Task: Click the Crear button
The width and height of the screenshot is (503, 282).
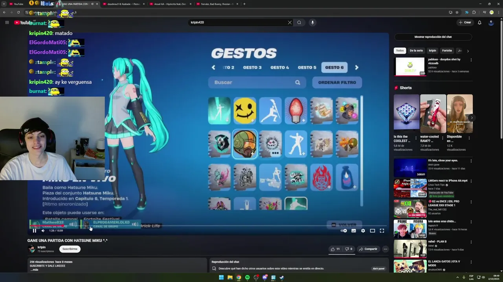Action: click(464, 22)
